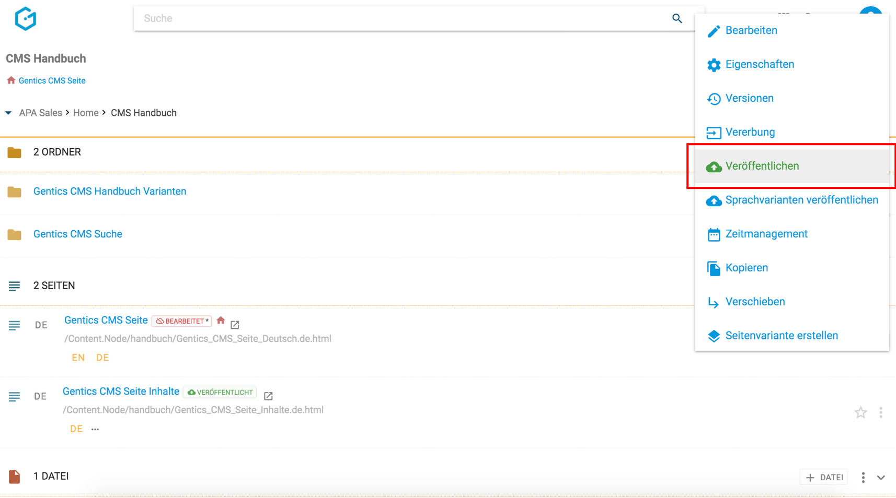Screen dimensions: 896x498
Task: Click the Gentics hexagon logo
Action: (x=25, y=19)
